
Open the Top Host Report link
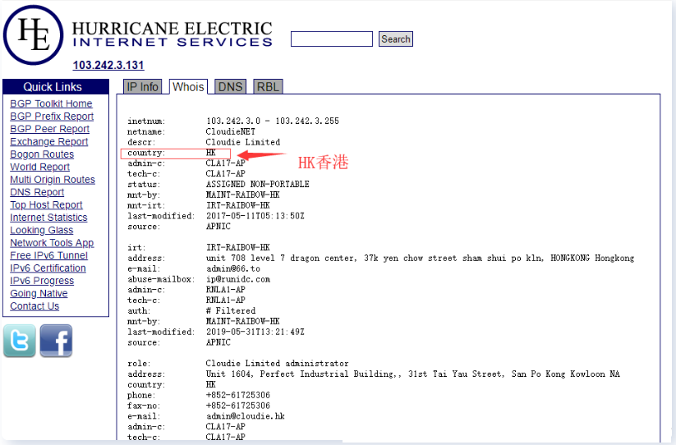coord(46,204)
